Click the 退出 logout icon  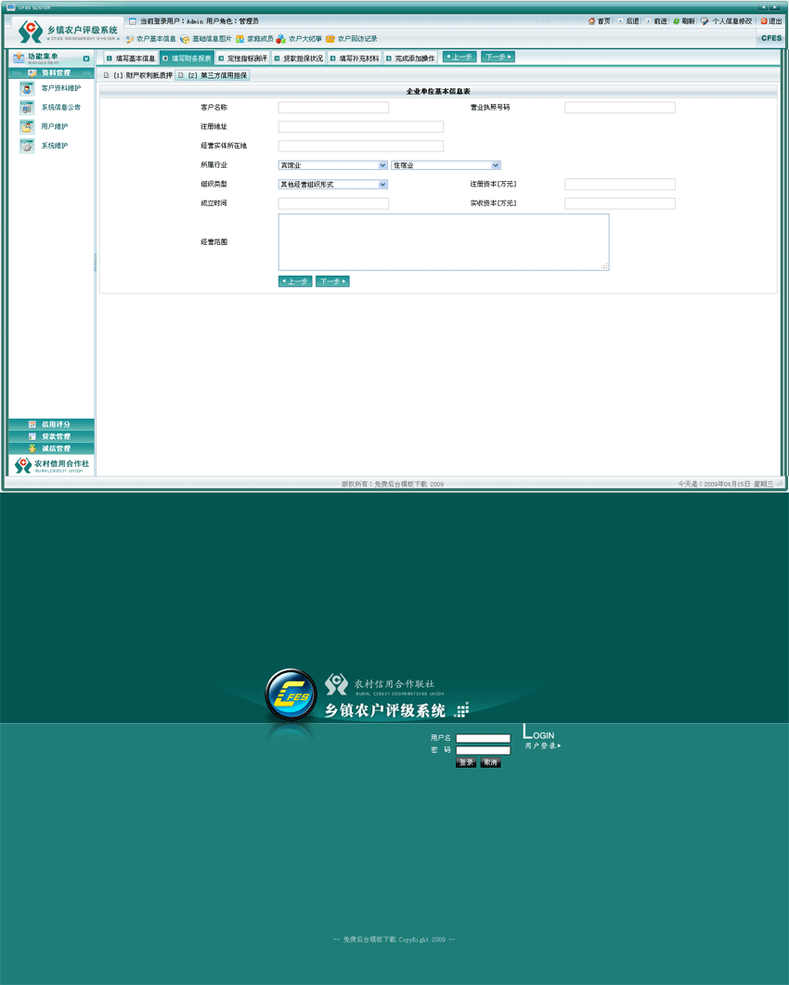[x=773, y=20]
